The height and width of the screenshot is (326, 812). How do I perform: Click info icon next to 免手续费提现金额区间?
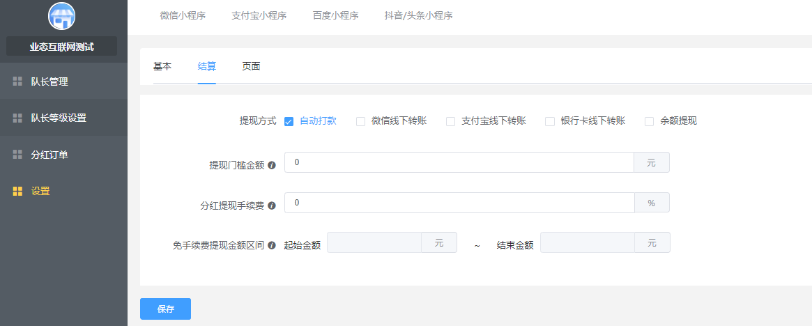(x=272, y=245)
